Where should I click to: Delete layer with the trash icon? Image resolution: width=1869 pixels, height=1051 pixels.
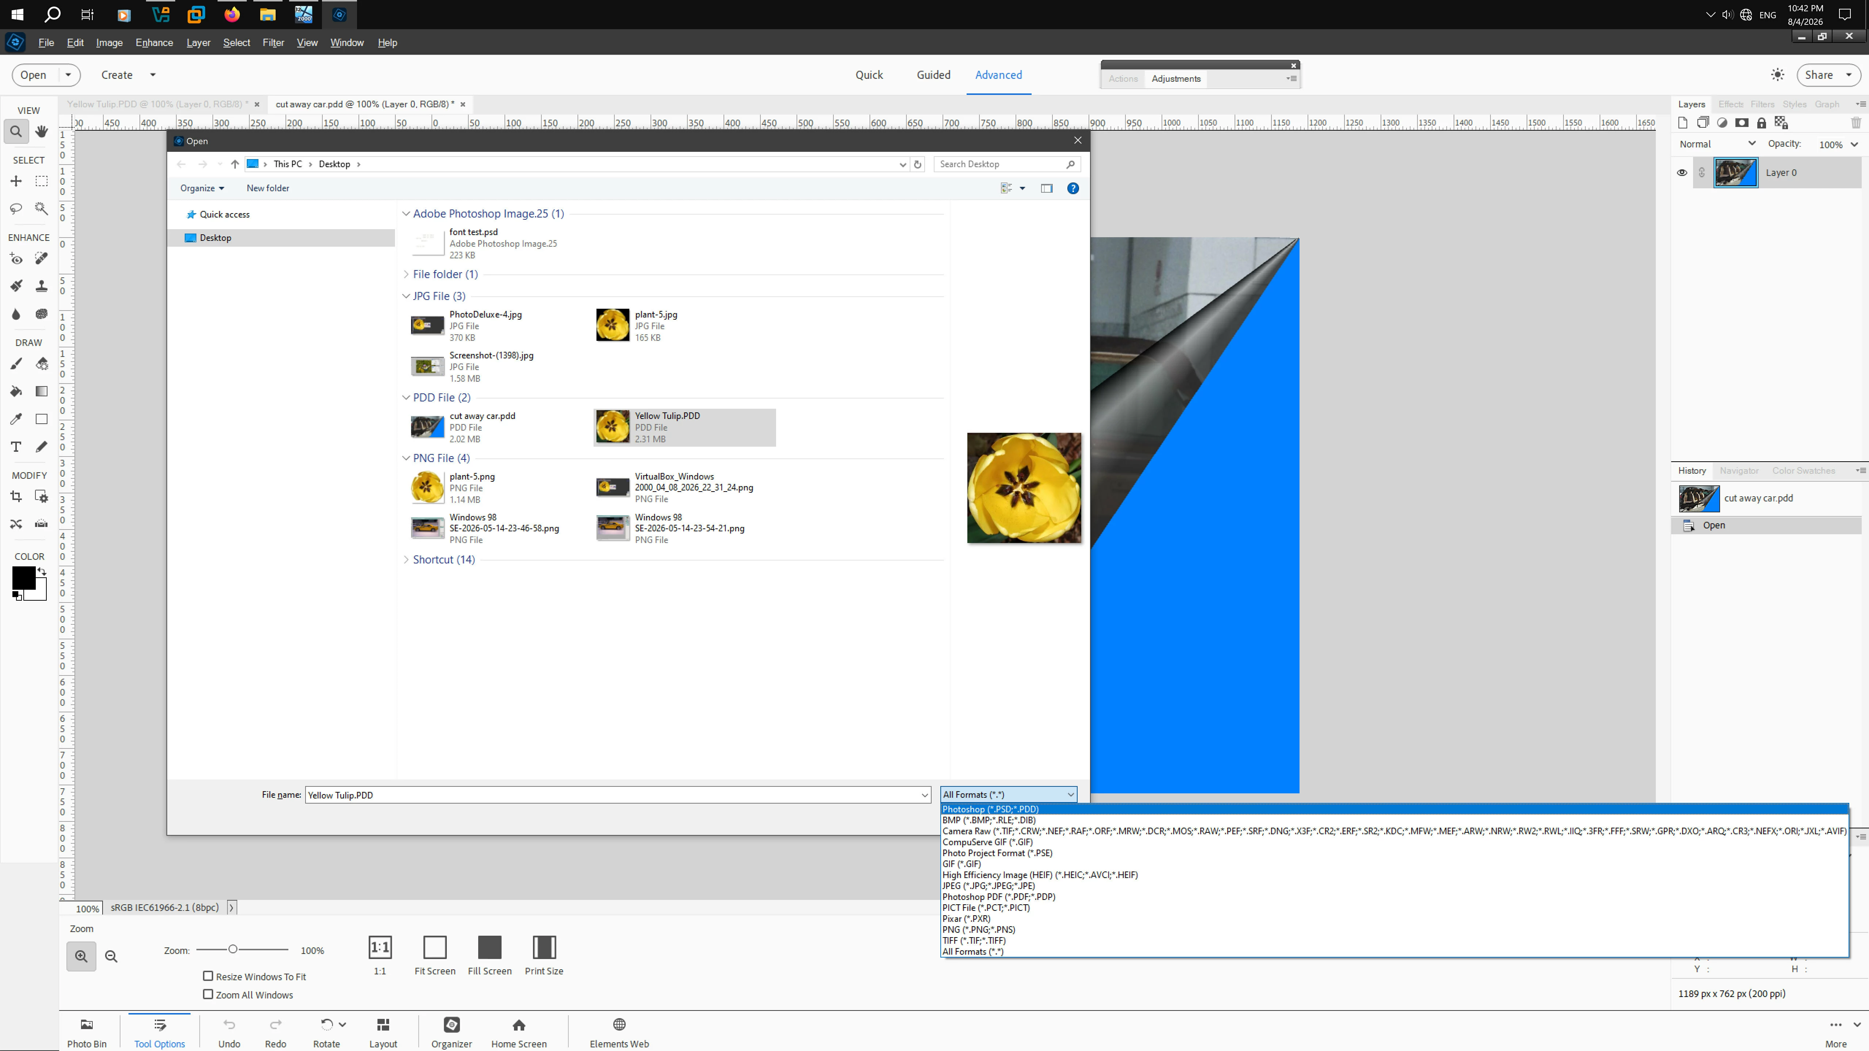pos(1855,123)
